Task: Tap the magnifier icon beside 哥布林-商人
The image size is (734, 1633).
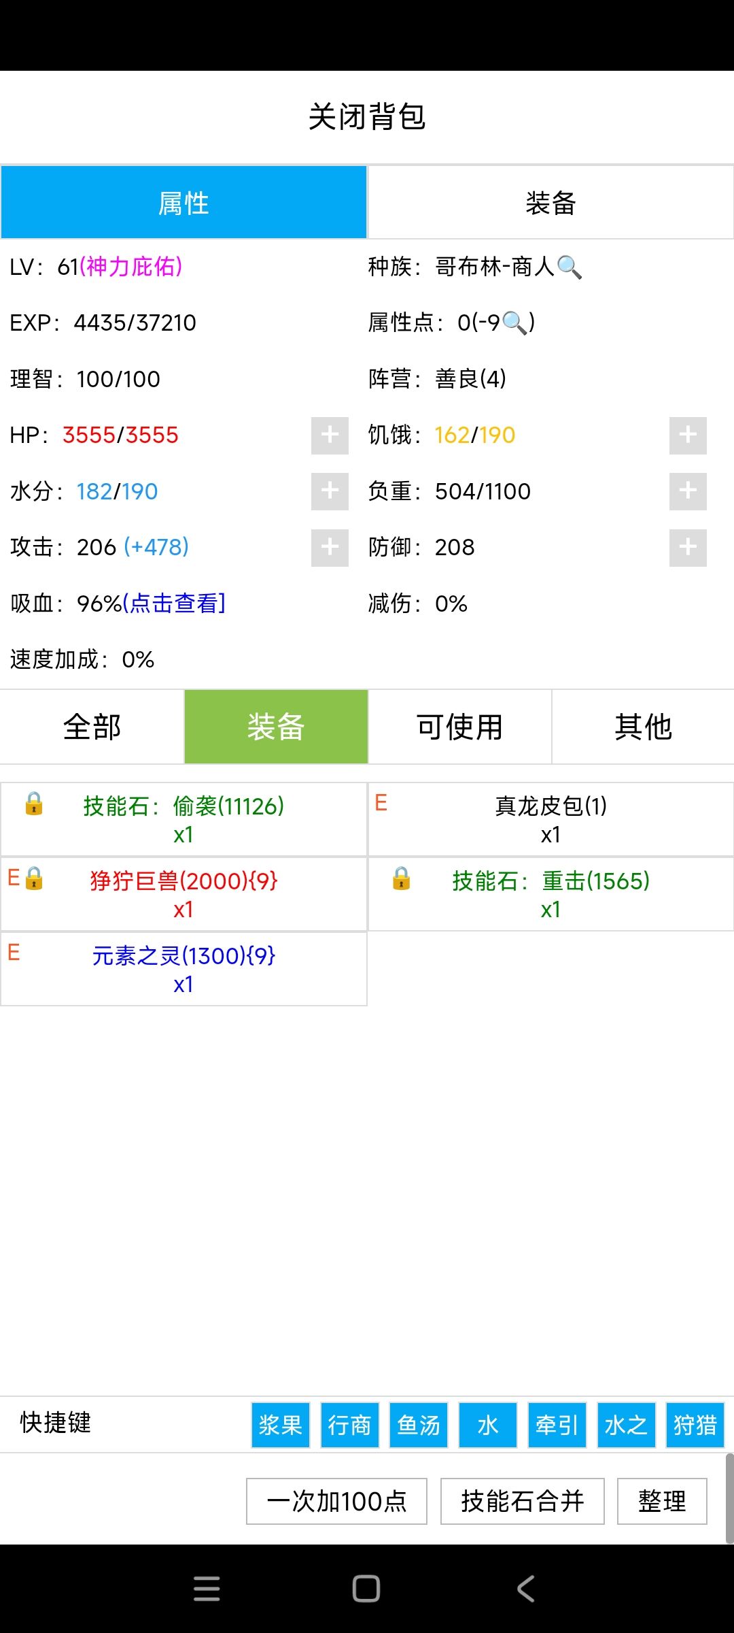Action: click(569, 267)
